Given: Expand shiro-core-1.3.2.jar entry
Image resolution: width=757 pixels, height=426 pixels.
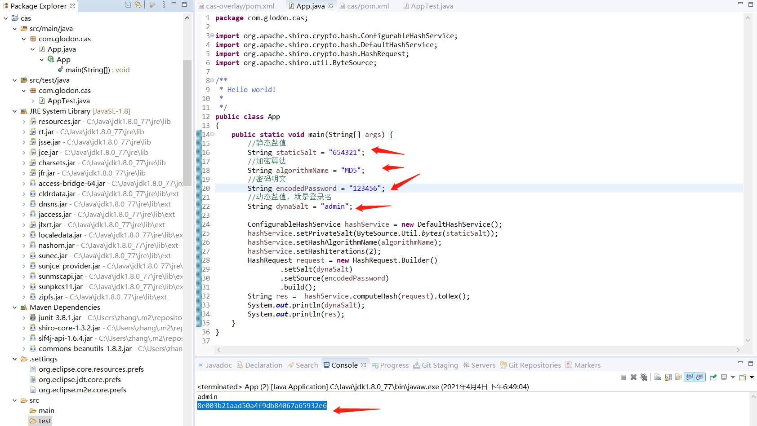Looking at the screenshot, I should point(23,328).
